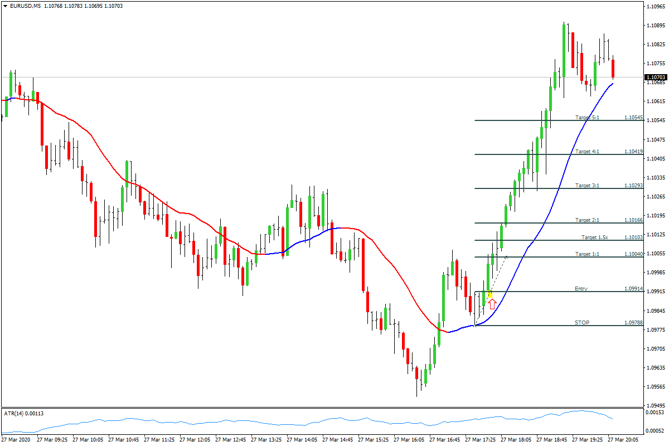Click the 1.10419 target value
This screenshot has height=446, width=669.
coord(634,152)
